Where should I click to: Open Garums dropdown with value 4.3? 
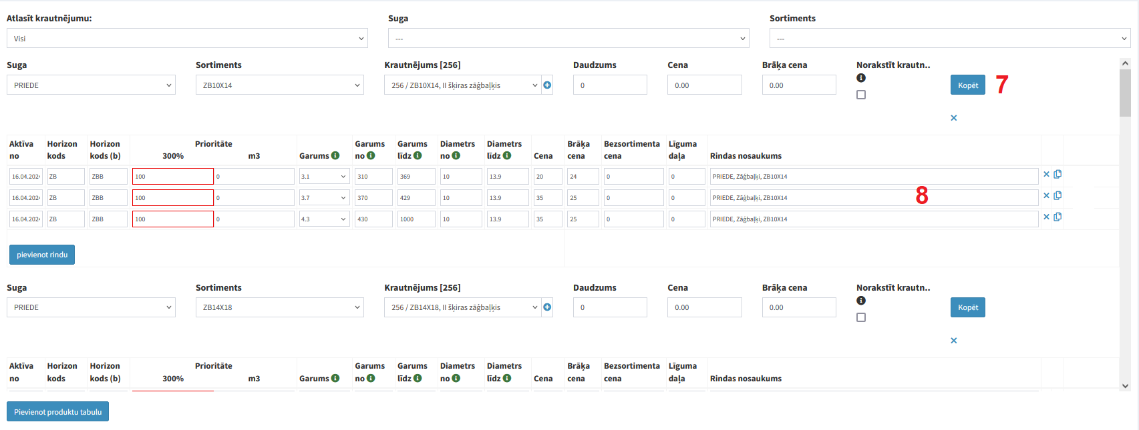pos(324,219)
